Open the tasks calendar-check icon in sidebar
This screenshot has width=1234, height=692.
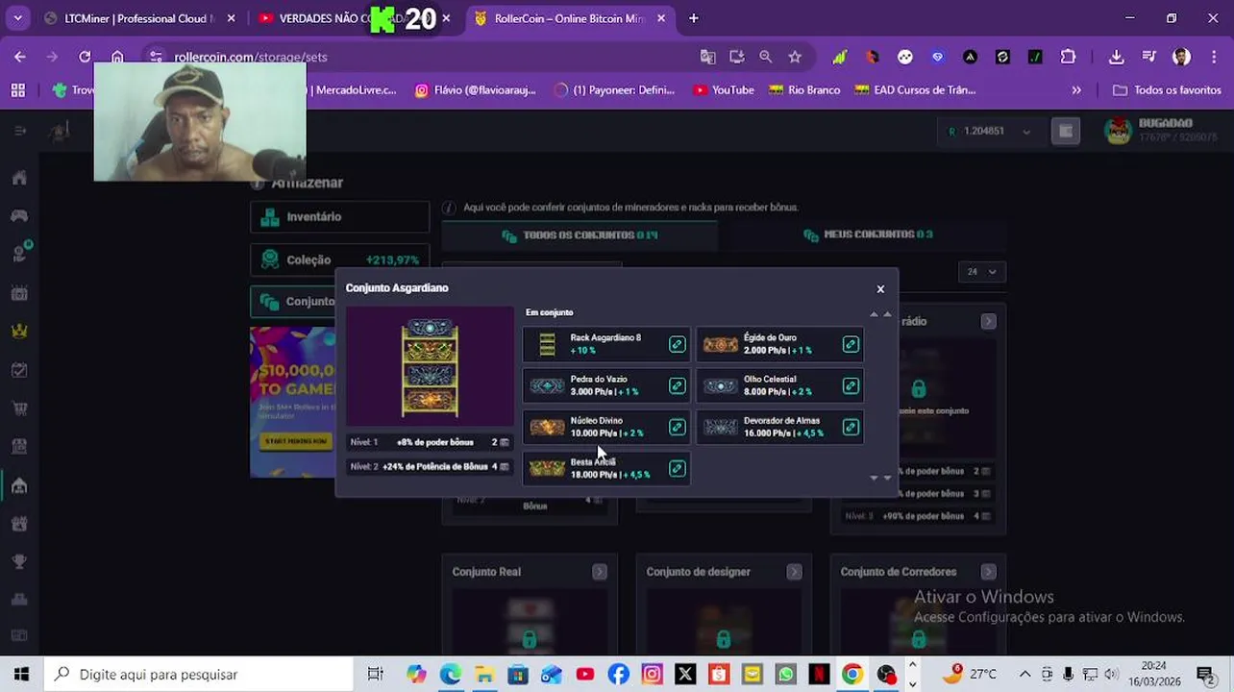tap(19, 370)
